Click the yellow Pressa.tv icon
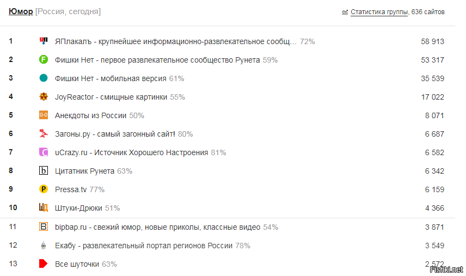466x276 pixels. click(x=44, y=189)
